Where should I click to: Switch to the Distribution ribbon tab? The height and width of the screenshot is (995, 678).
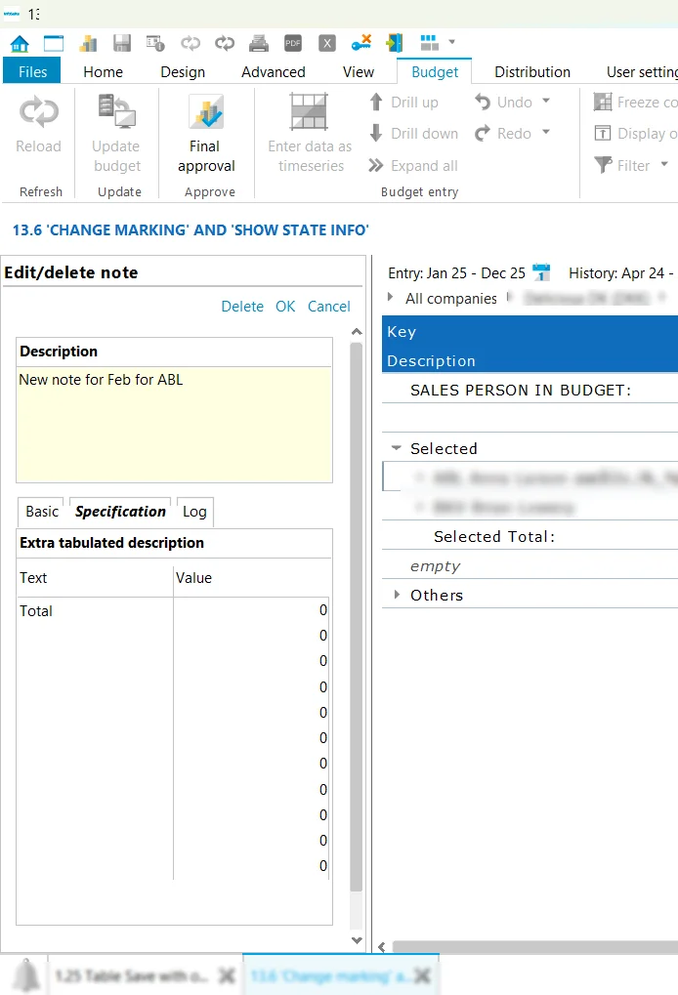[x=532, y=71]
